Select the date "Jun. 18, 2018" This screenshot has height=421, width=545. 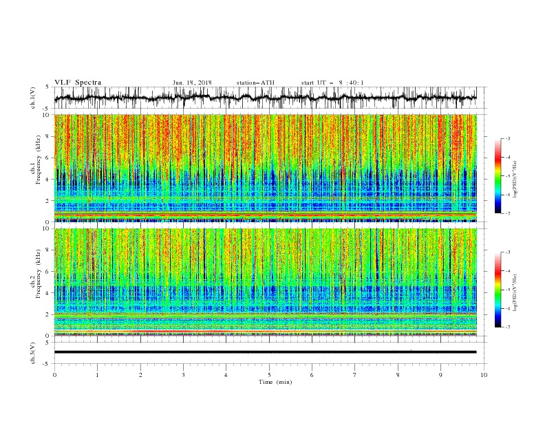tap(192, 83)
